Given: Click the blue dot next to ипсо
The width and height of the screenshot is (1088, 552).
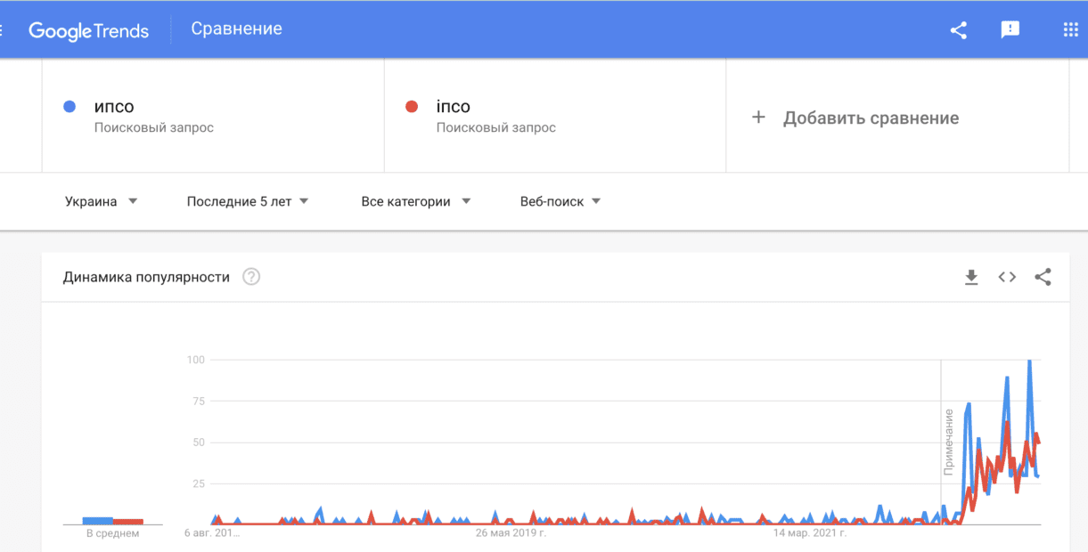Looking at the screenshot, I should click(70, 107).
